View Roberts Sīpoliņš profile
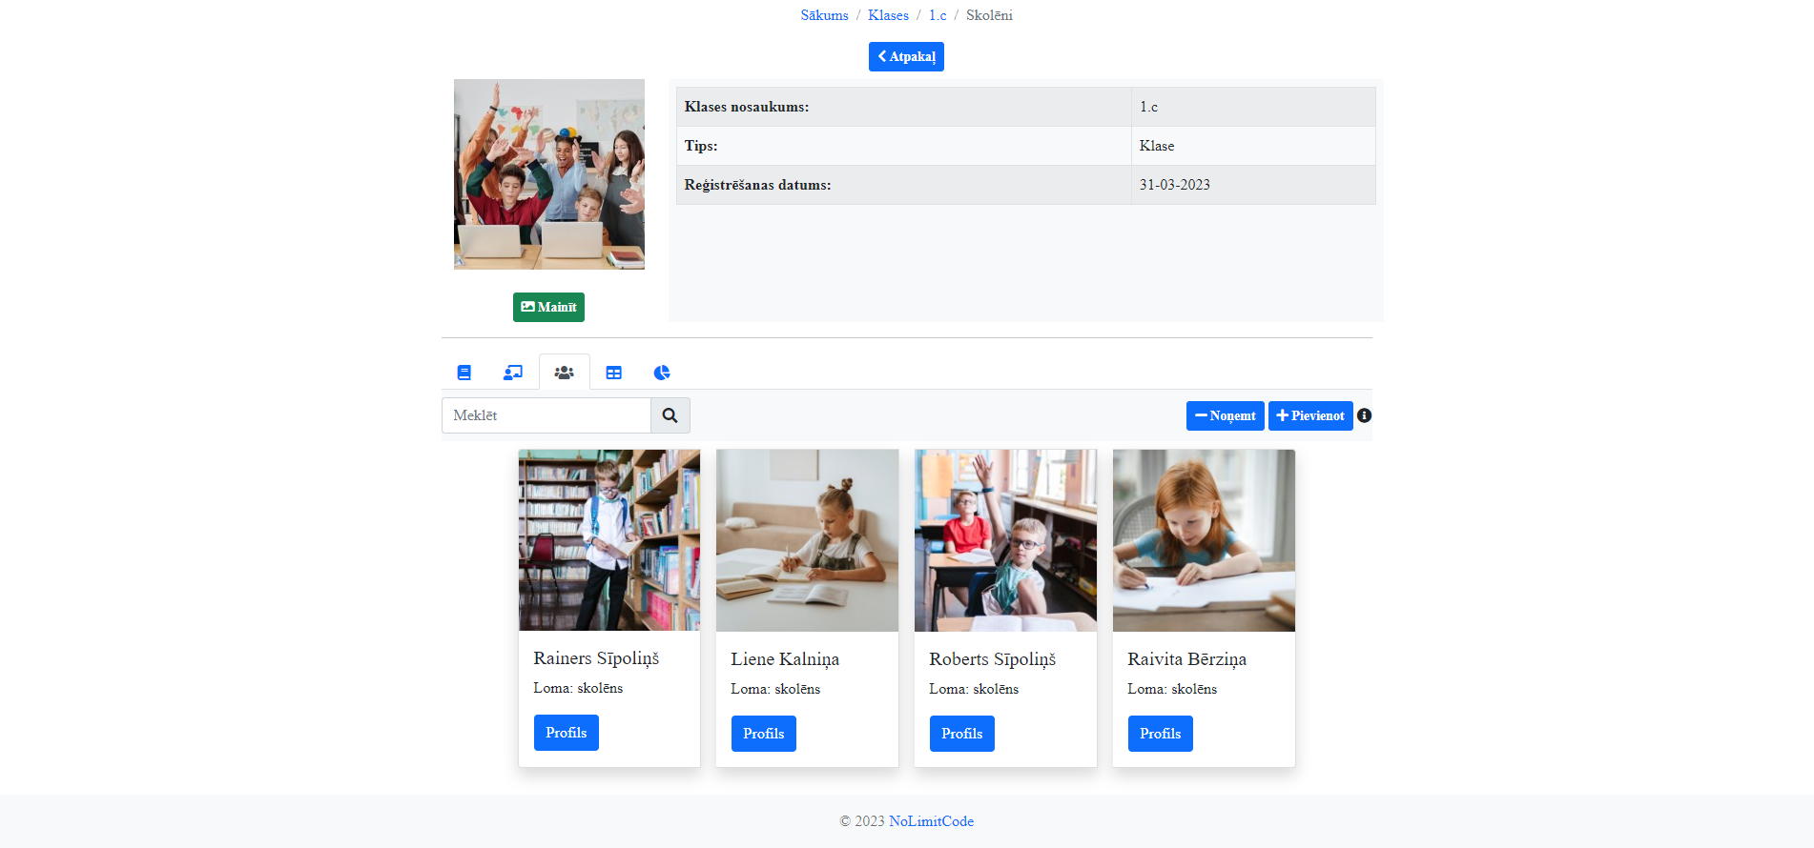This screenshot has width=1814, height=848. coord(962,734)
